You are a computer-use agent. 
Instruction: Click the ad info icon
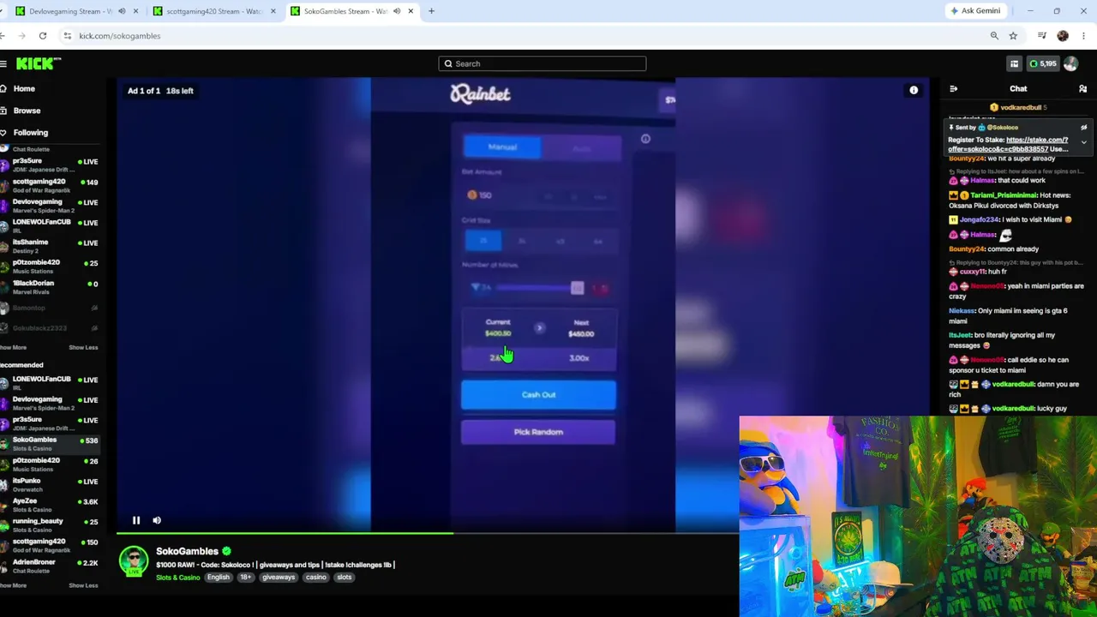tap(914, 90)
